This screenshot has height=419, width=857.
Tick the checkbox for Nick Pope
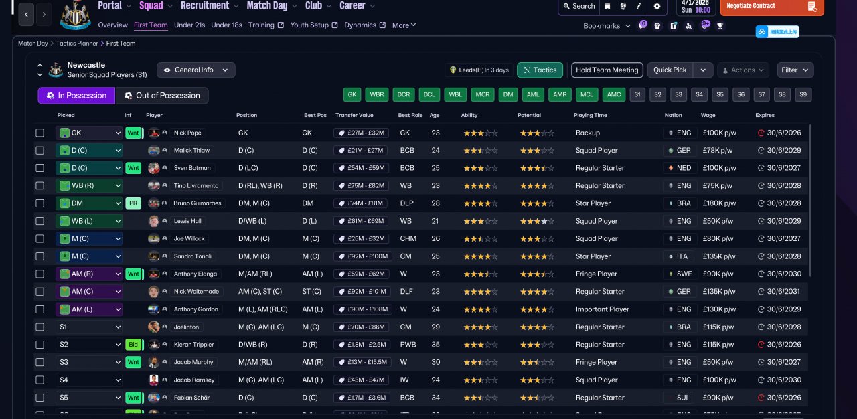click(40, 133)
